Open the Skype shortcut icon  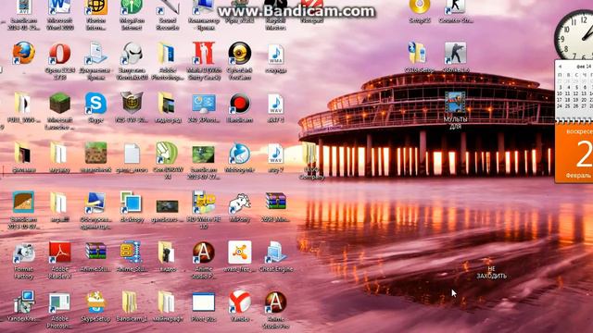tap(95, 104)
